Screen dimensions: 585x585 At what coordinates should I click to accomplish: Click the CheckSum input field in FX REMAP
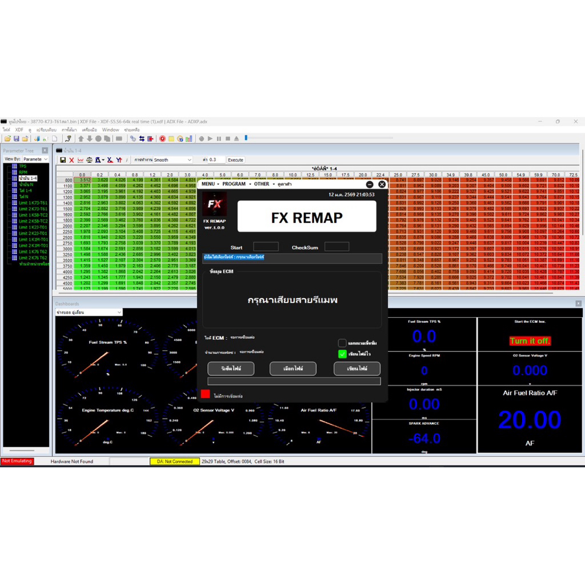(336, 247)
